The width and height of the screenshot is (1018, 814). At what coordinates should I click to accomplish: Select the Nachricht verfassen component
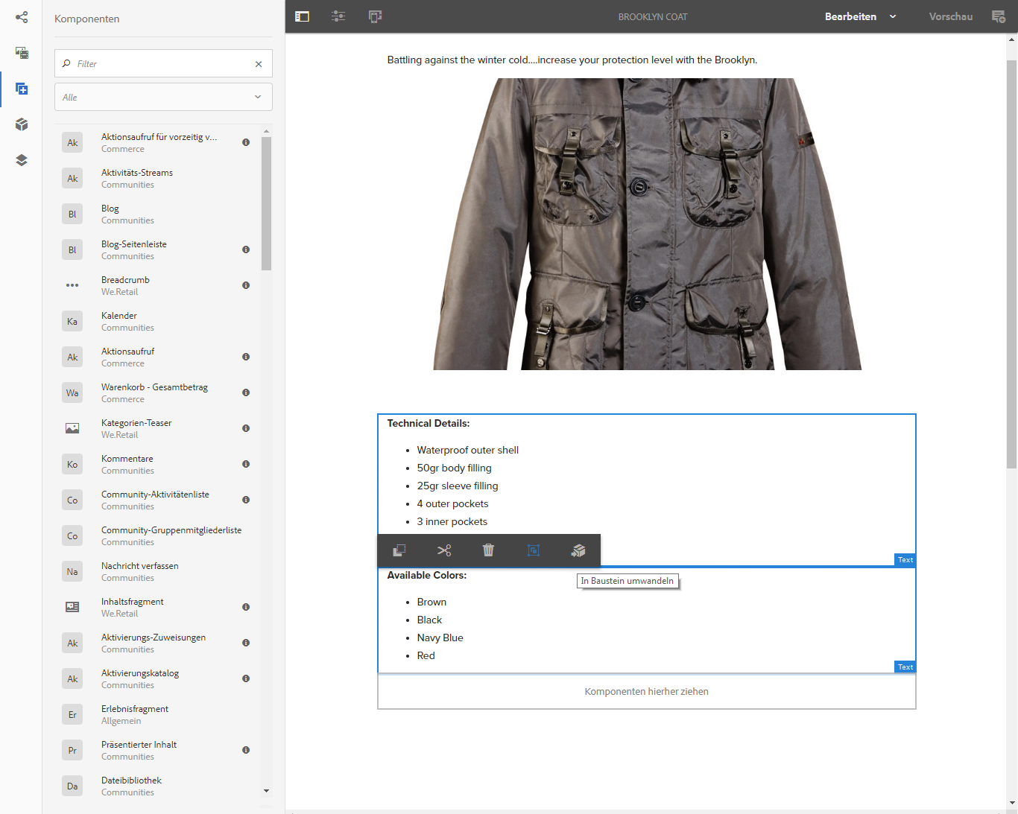(x=157, y=571)
